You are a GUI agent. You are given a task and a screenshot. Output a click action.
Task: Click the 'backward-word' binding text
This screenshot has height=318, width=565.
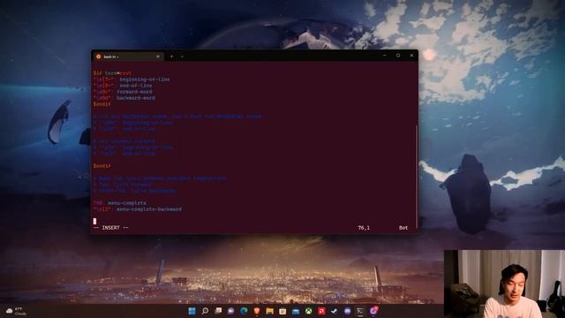(136, 98)
